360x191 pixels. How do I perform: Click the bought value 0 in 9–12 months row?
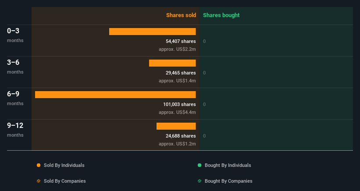(204, 136)
